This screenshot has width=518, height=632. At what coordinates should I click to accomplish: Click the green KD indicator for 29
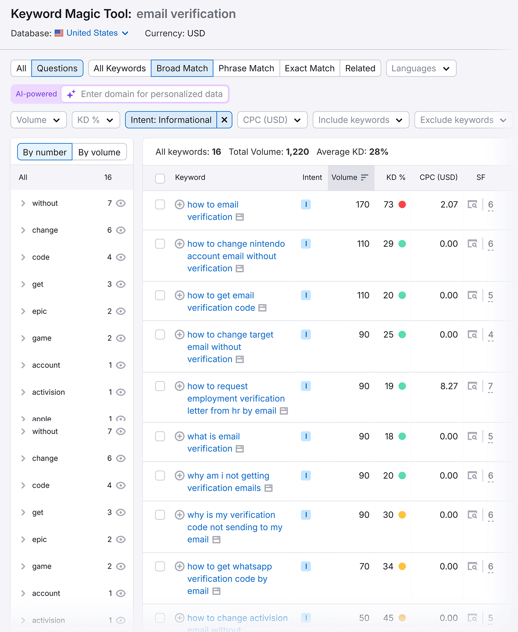pos(402,244)
